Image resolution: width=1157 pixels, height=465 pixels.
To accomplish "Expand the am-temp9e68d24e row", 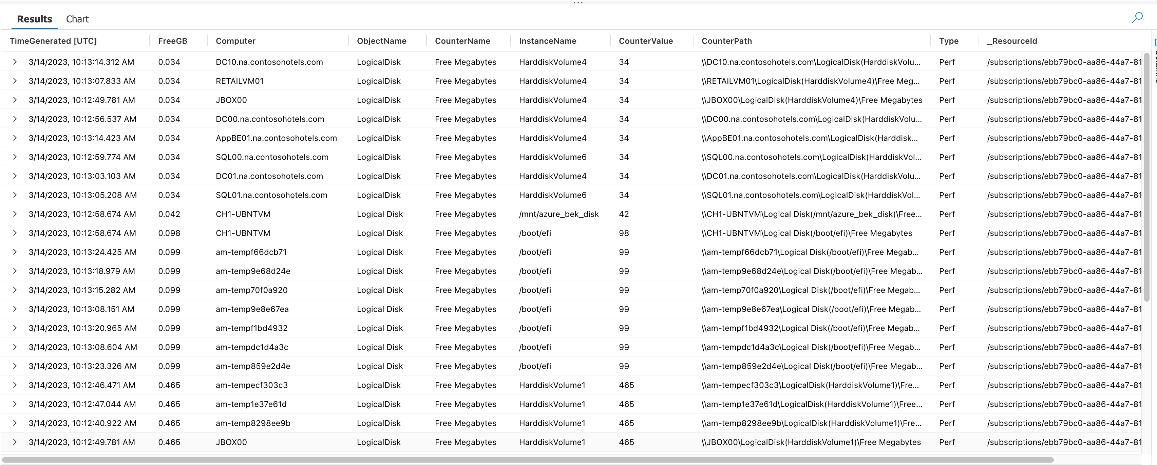I will click(x=15, y=271).
